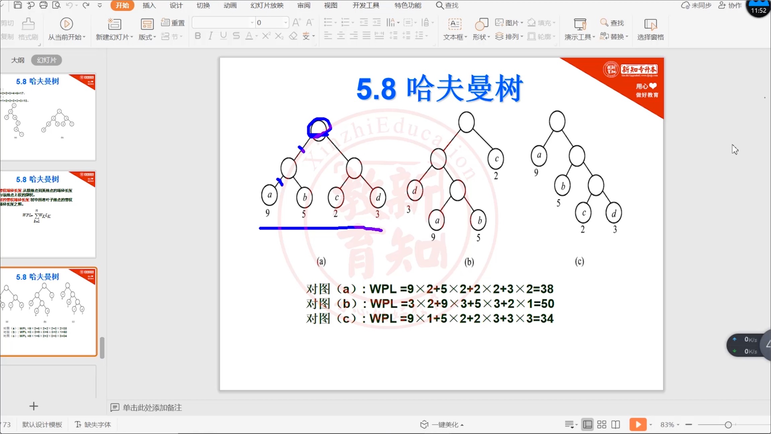Toggle Align Right for text
This screenshot has height=434, width=771.
(354, 35)
